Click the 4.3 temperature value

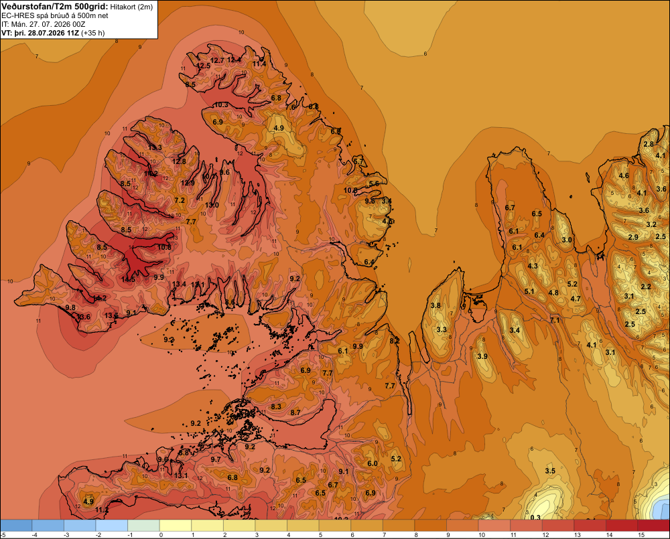[533, 266]
